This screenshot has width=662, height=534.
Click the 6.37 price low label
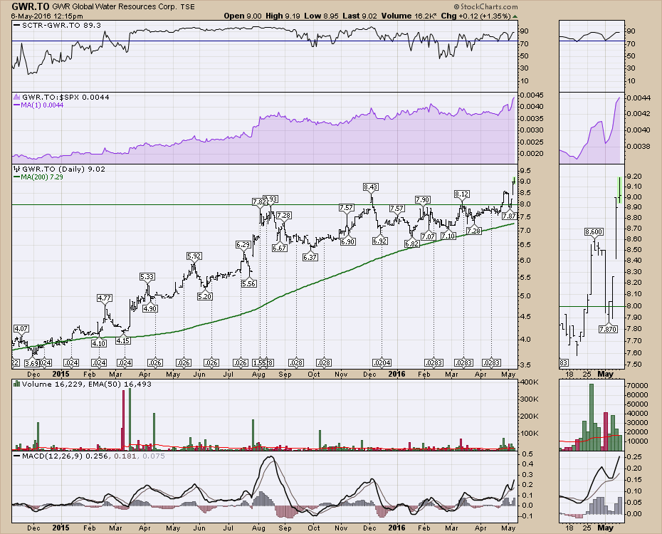pos(310,257)
